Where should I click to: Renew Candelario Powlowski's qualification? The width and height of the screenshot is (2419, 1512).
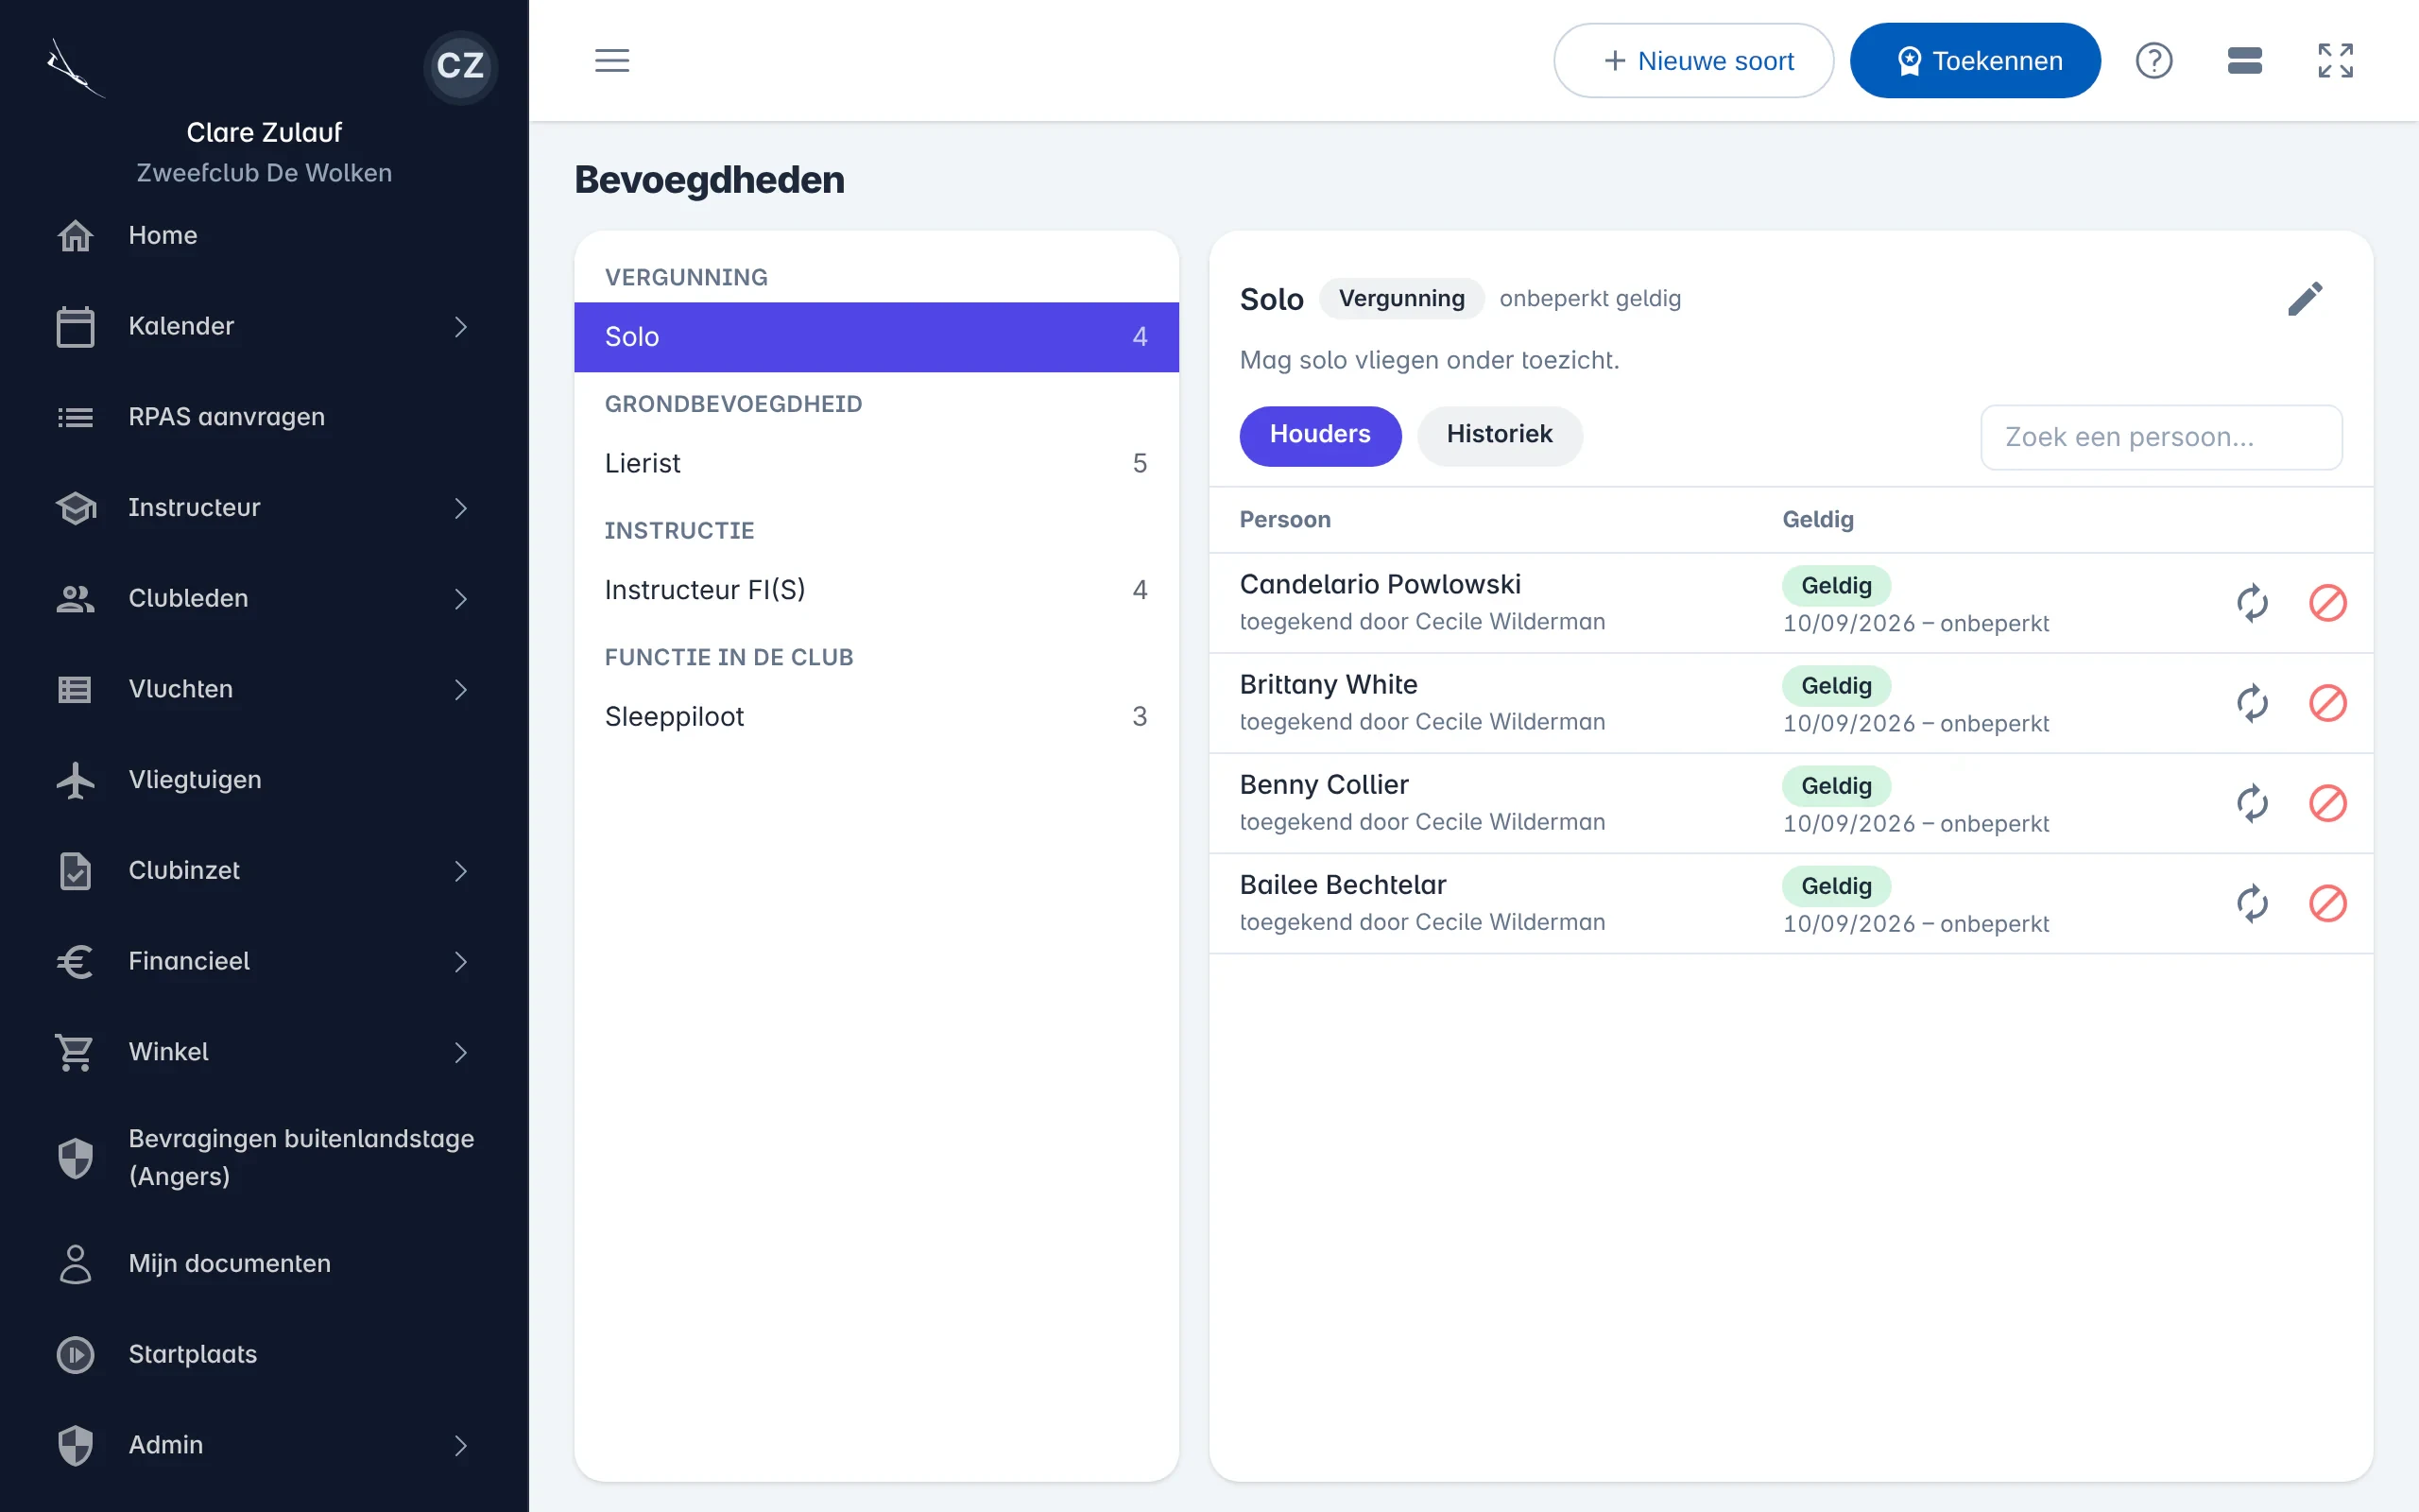(x=2252, y=603)
